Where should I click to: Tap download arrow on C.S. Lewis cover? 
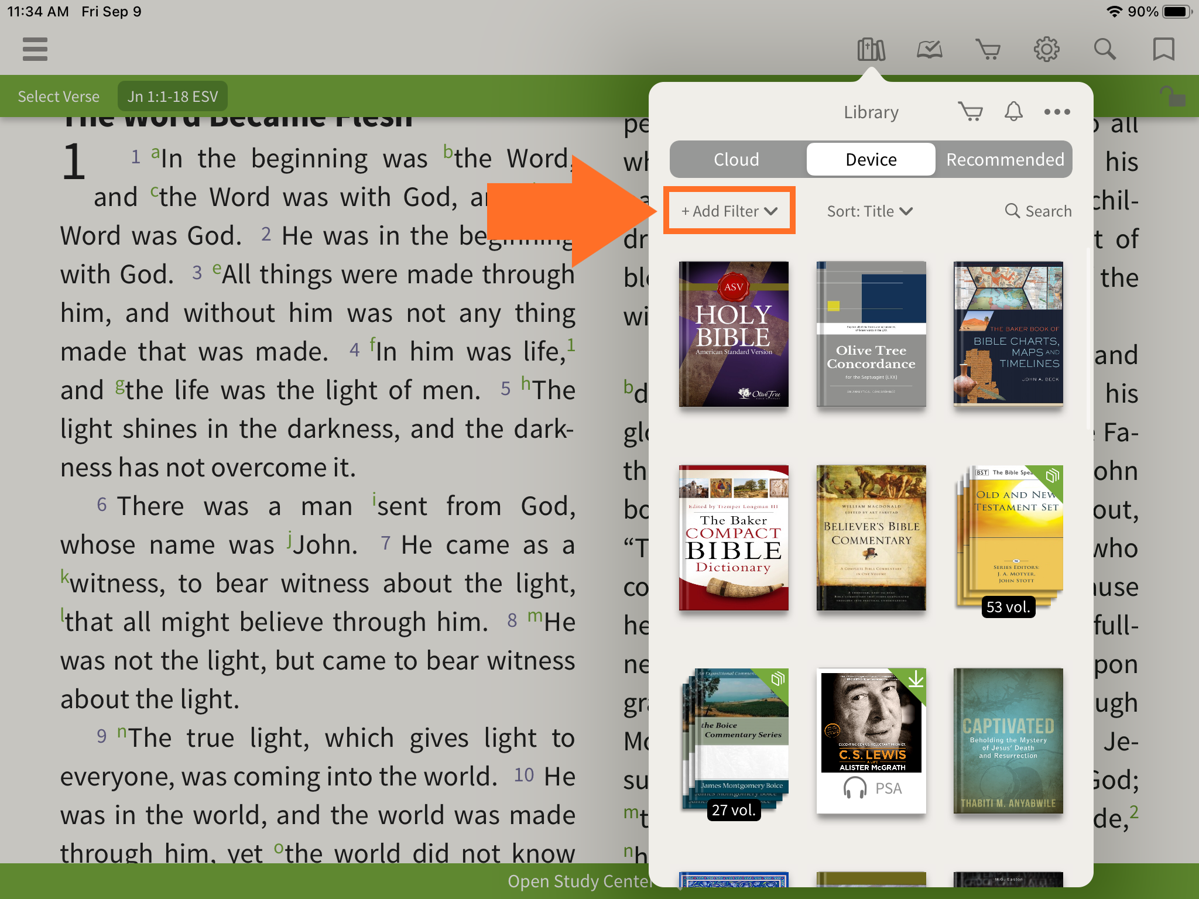tap(915, 680)
